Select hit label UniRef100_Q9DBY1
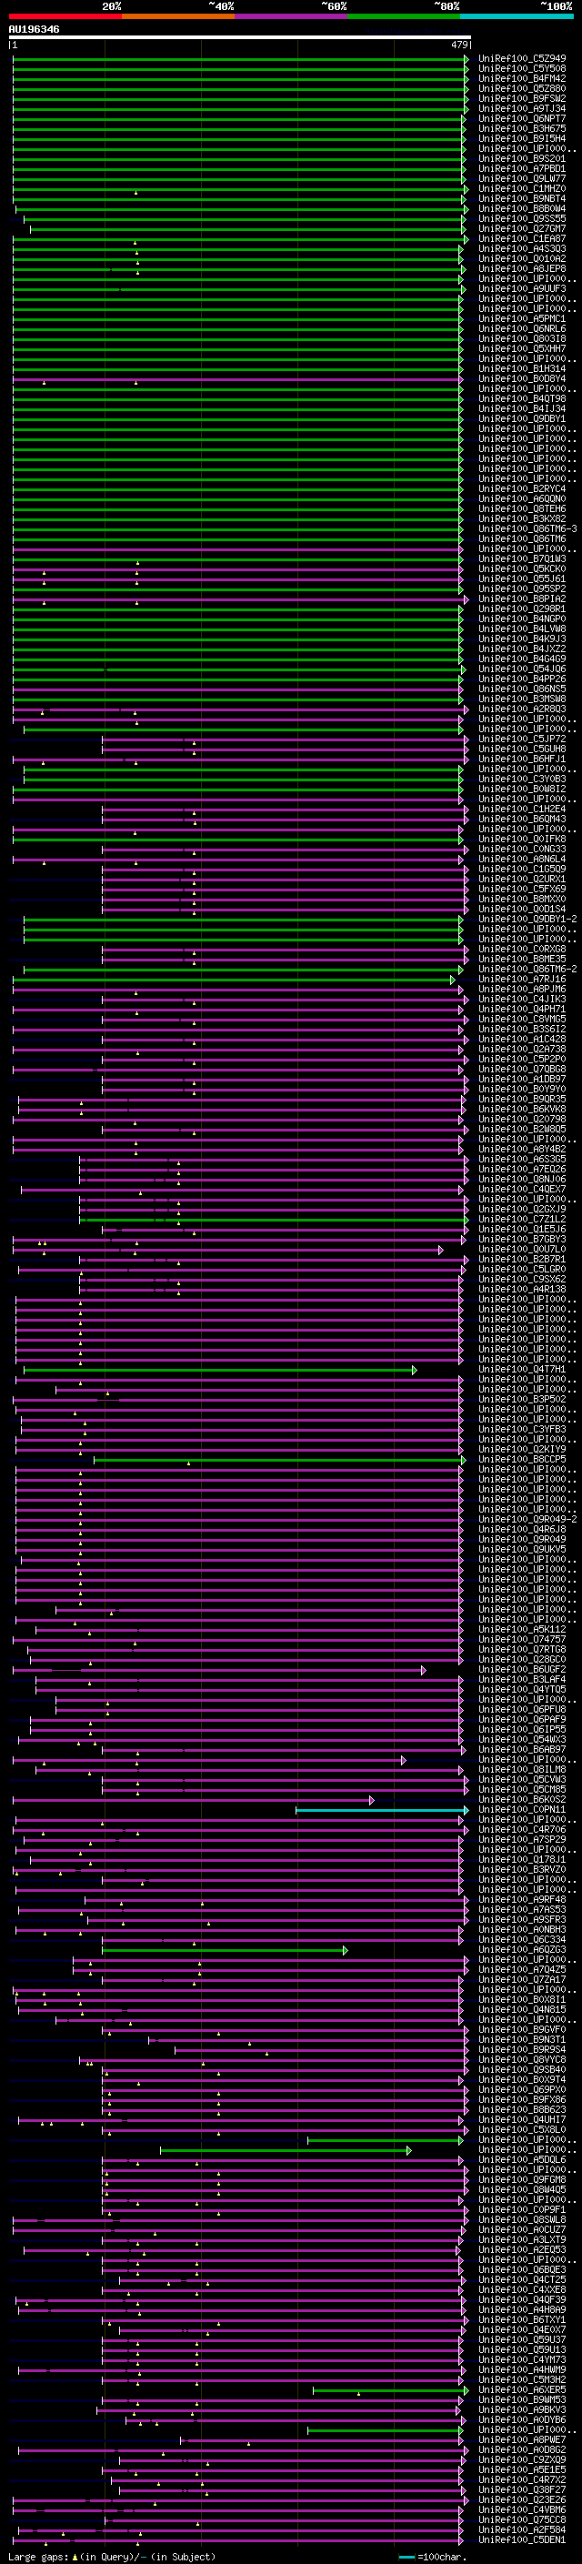The image size is (582, 2564). [522, 419]
